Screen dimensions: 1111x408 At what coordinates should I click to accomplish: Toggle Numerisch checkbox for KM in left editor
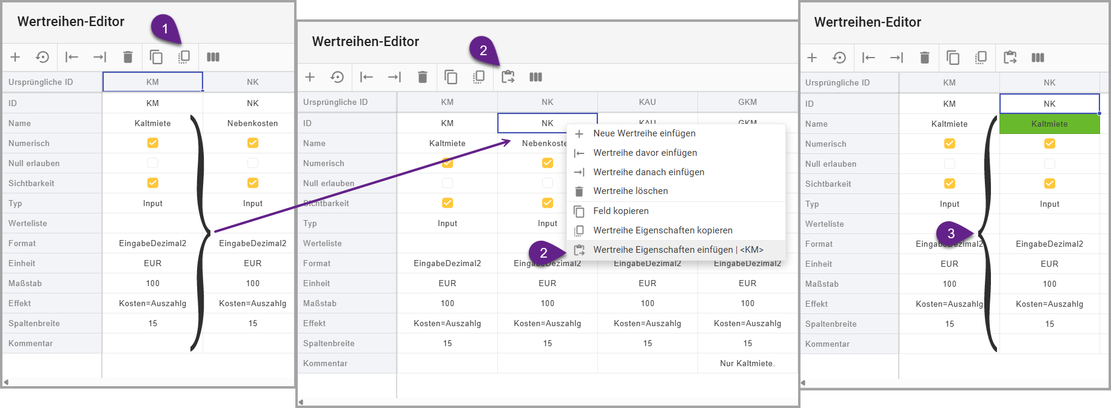pos(153,143)
